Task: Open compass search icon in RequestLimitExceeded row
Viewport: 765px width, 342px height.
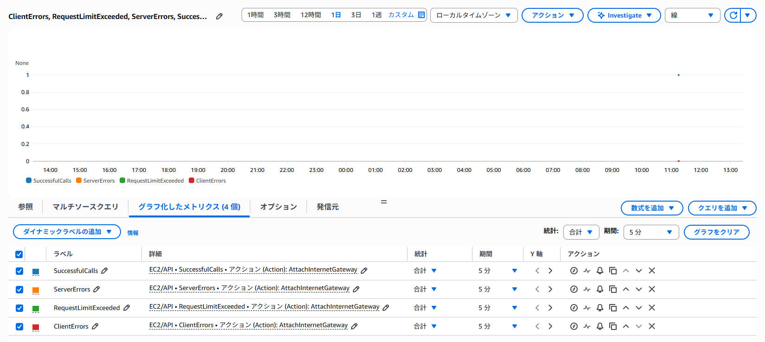Action: pyautogui.click(x=574, y=308)
